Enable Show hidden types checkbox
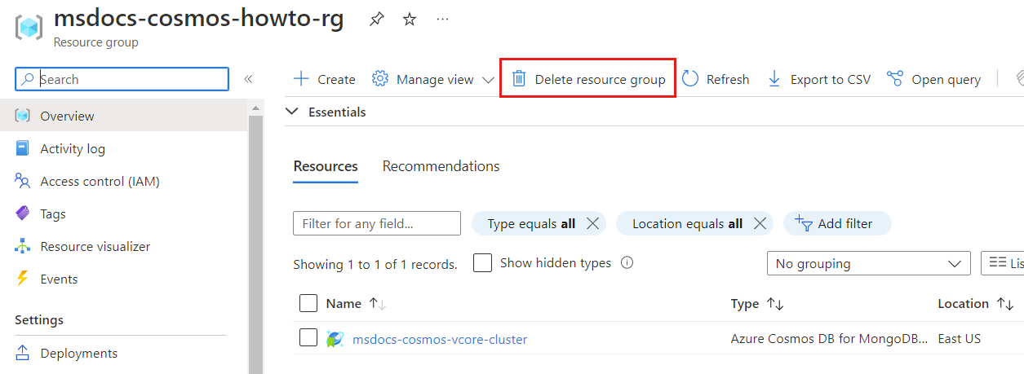 point(482,263)
